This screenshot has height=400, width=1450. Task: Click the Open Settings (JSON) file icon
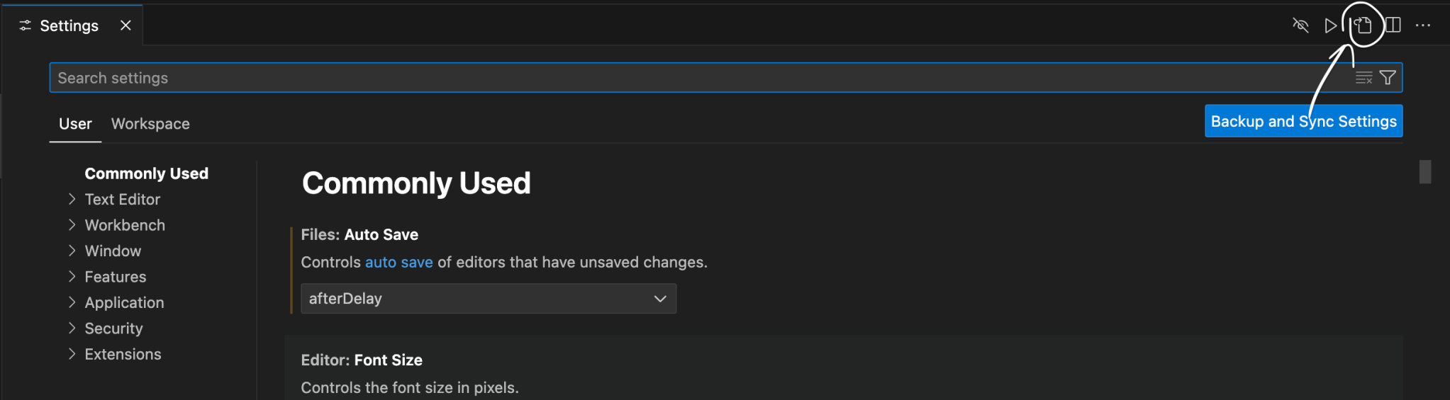[1363, 25]
